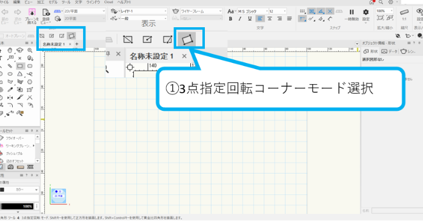Select the Fillet tool

(10, 105)
